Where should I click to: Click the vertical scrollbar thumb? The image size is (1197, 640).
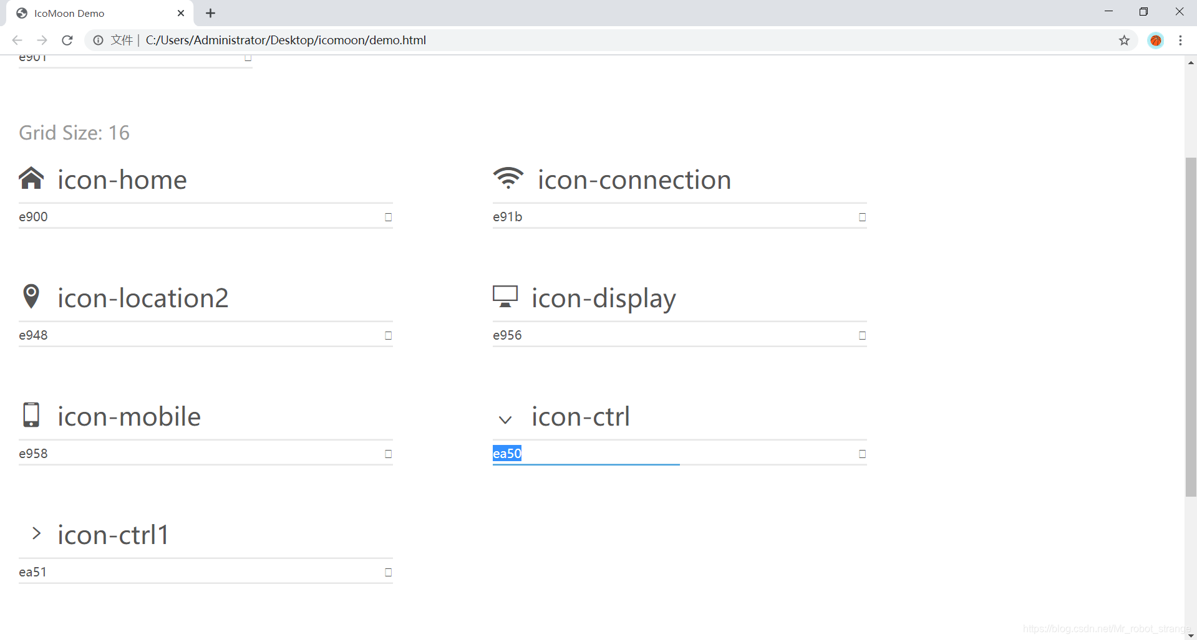pos(1191,327)
